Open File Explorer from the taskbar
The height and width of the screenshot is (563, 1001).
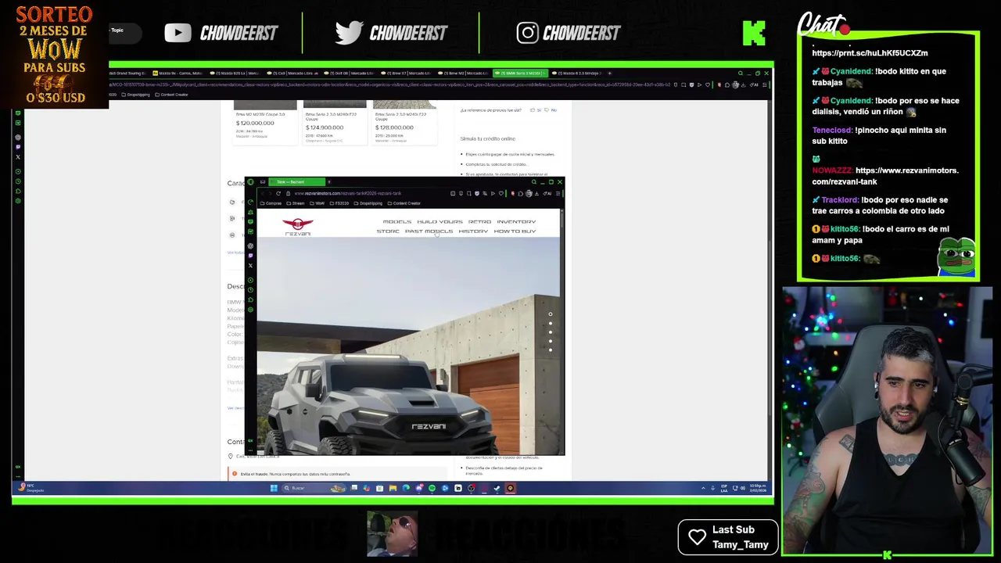[393, 488]
